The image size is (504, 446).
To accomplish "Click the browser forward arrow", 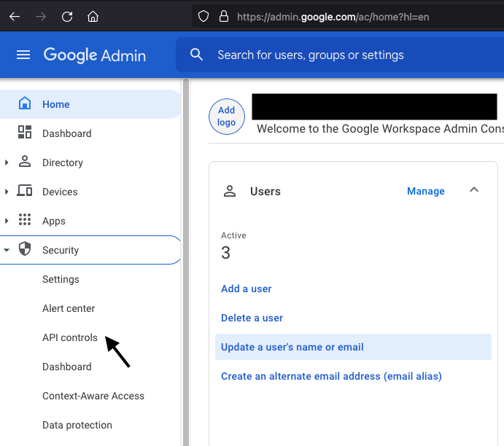I will [41, 16].
